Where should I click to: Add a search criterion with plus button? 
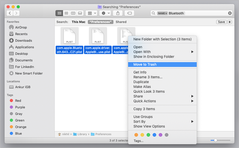click(x=230, y=22)
